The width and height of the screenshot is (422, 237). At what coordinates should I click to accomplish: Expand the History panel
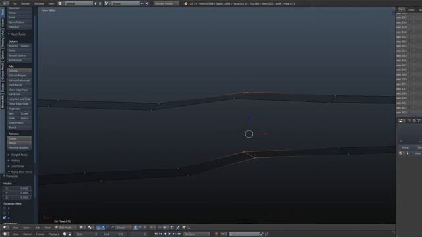pyautogui.click(x=14, y=161)
